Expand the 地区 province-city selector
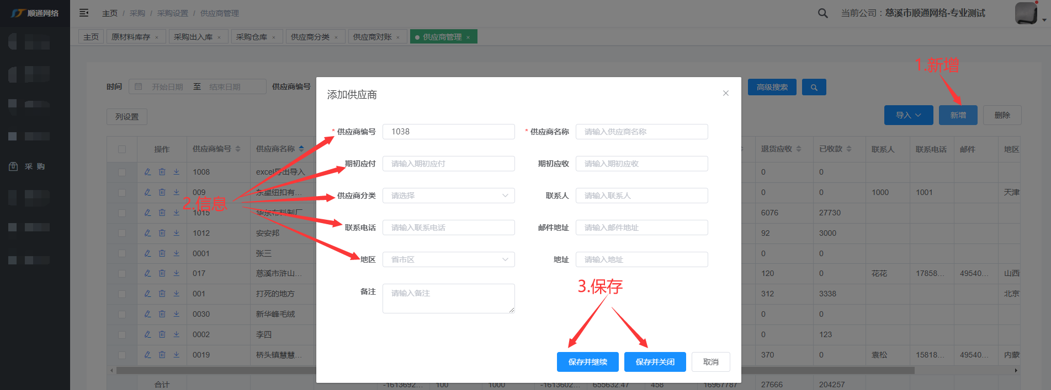The width and height of the screenshot is (1051, 390). pos(448,259)
